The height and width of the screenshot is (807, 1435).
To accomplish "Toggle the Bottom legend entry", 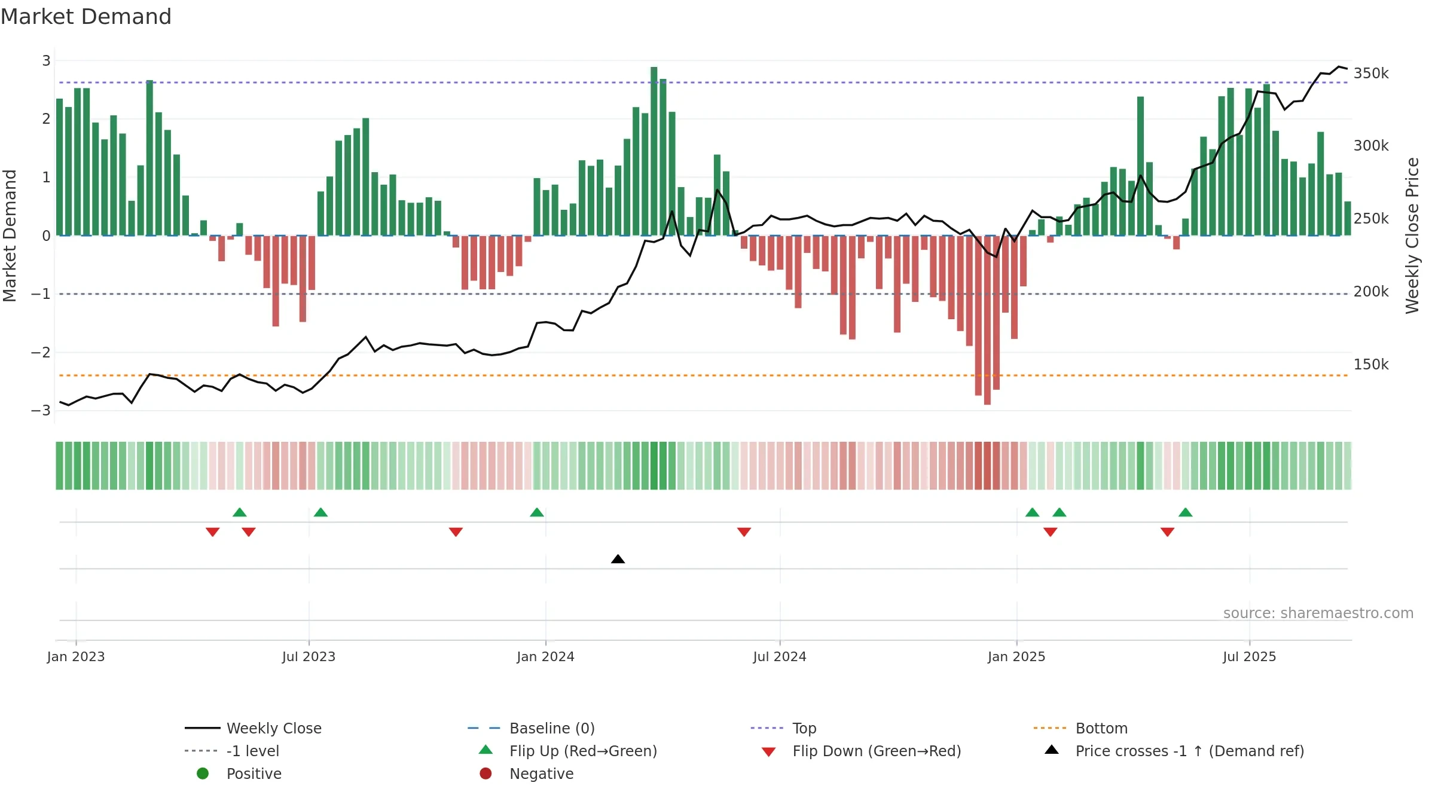I will pyautogui.click(x=1080, y=728).
